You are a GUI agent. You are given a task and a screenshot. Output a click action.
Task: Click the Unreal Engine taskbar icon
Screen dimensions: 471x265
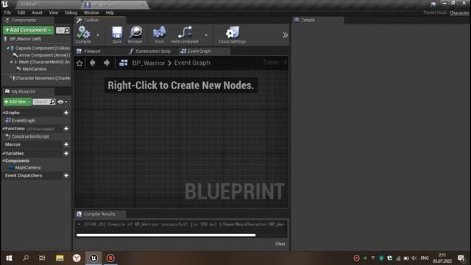(93, 258)
